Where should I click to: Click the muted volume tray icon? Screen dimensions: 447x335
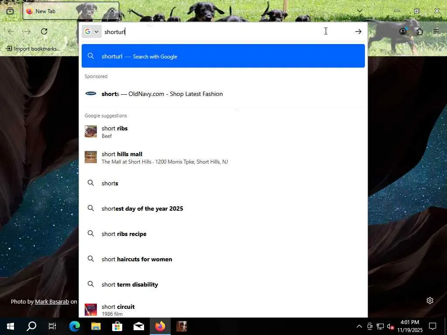[x=390, y=326]
